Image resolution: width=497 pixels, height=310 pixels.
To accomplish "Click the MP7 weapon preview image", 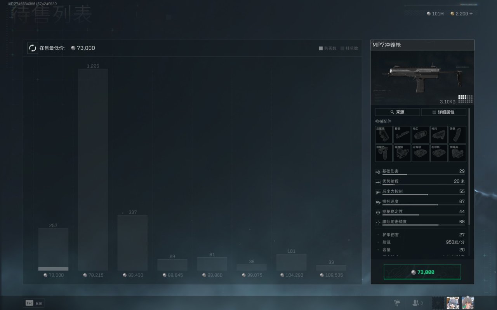I will [422, 77].
